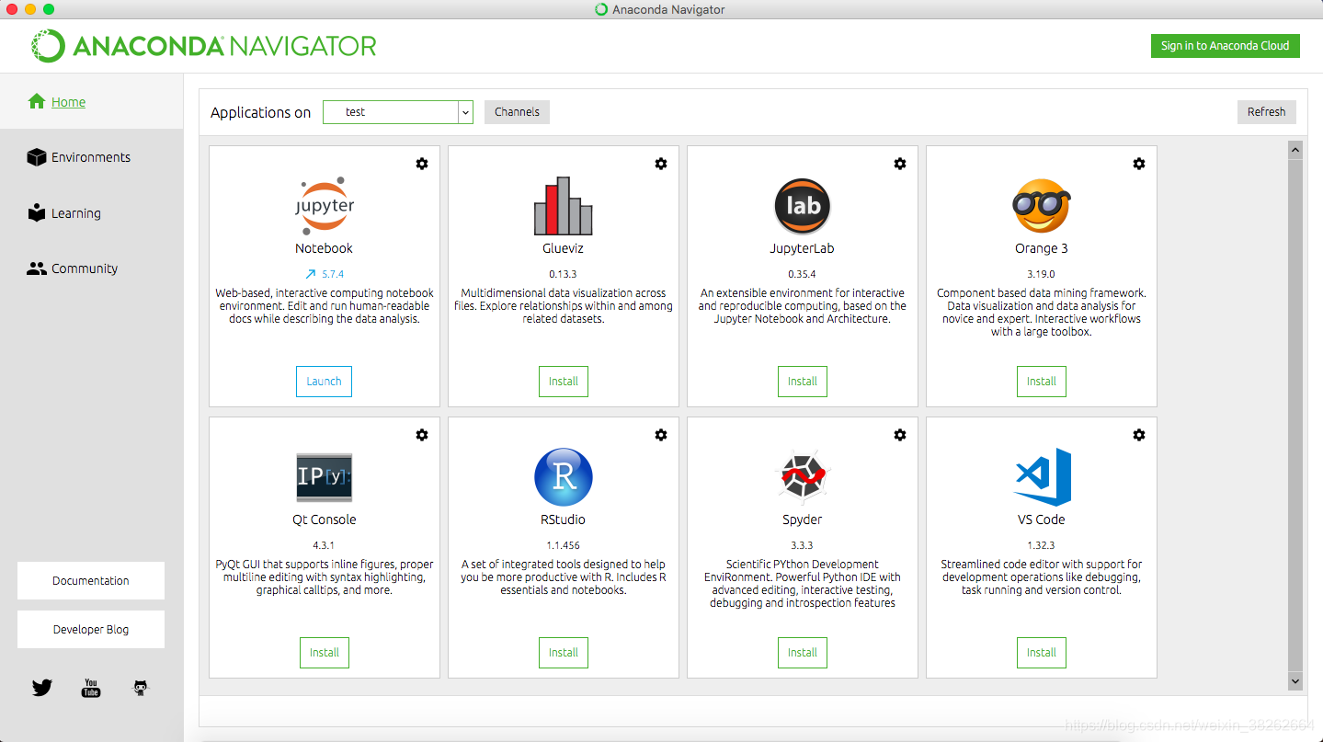Open the test environment dropdown
The image size is (1323, 742).
click(x=397, y=112)
